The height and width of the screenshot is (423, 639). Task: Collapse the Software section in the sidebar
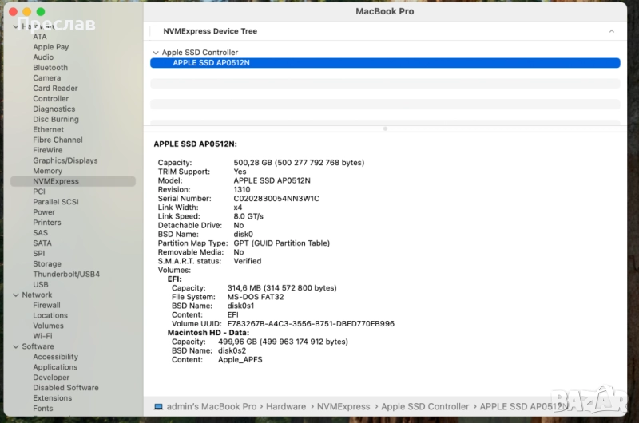pos(15,347)
